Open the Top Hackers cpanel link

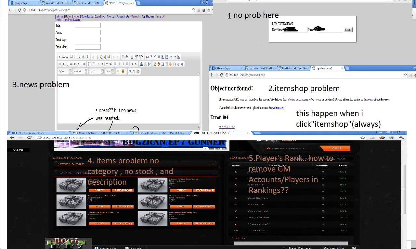[x=148, y=17]
